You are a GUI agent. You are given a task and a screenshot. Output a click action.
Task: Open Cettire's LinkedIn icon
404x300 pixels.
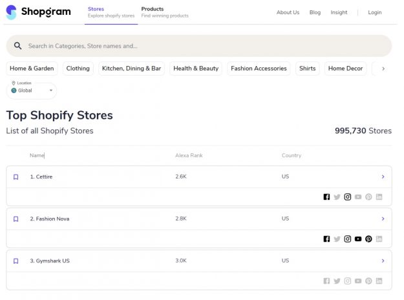coord(379,197)
